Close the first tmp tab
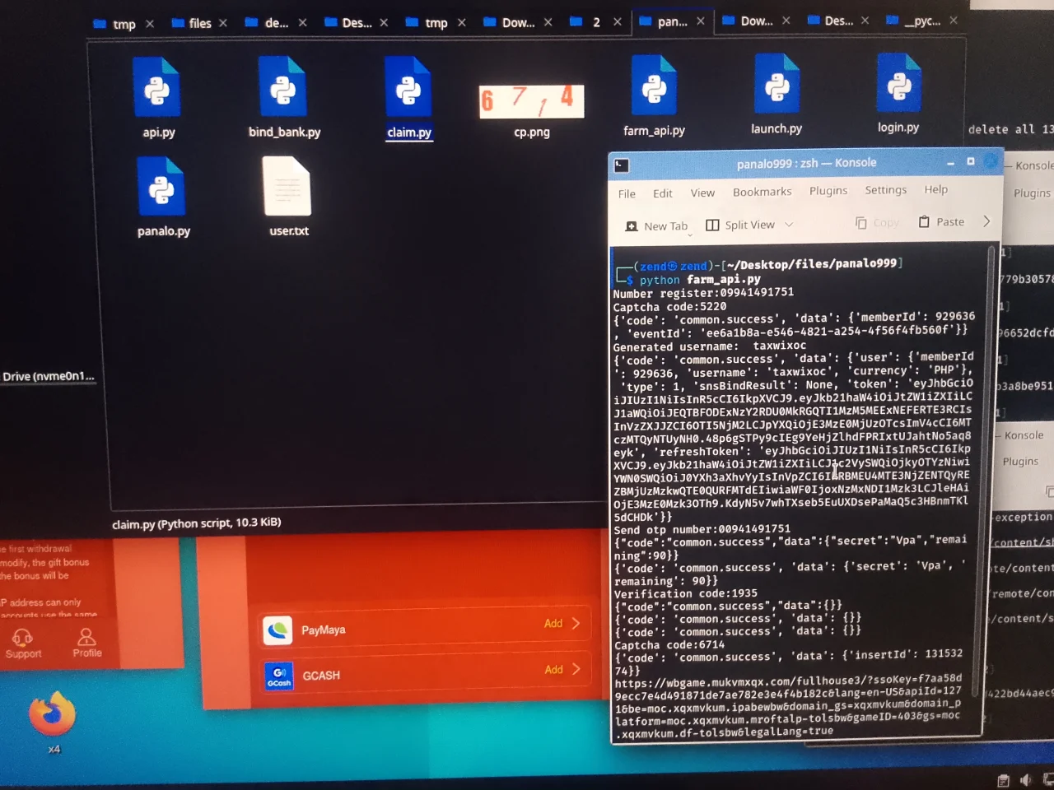Viewport: 1054px width, 790px height. [x=150, y=24]
